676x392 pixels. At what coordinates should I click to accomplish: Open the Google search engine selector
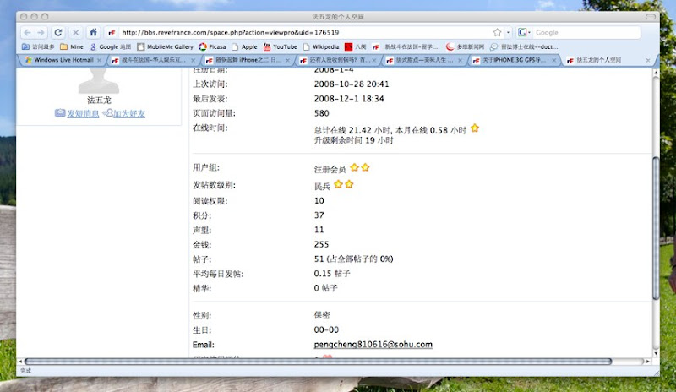point(524,32)
